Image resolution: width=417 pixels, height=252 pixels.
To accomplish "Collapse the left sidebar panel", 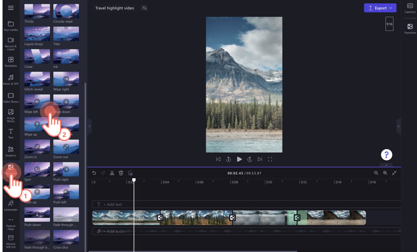I will (x=89, y=126).
